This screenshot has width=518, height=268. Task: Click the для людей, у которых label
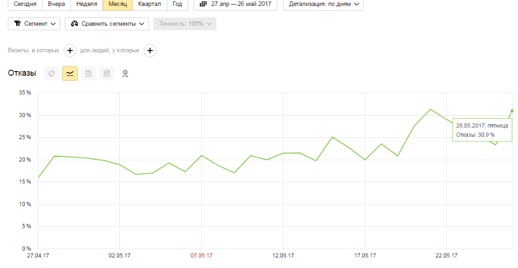tap(110, 51)
